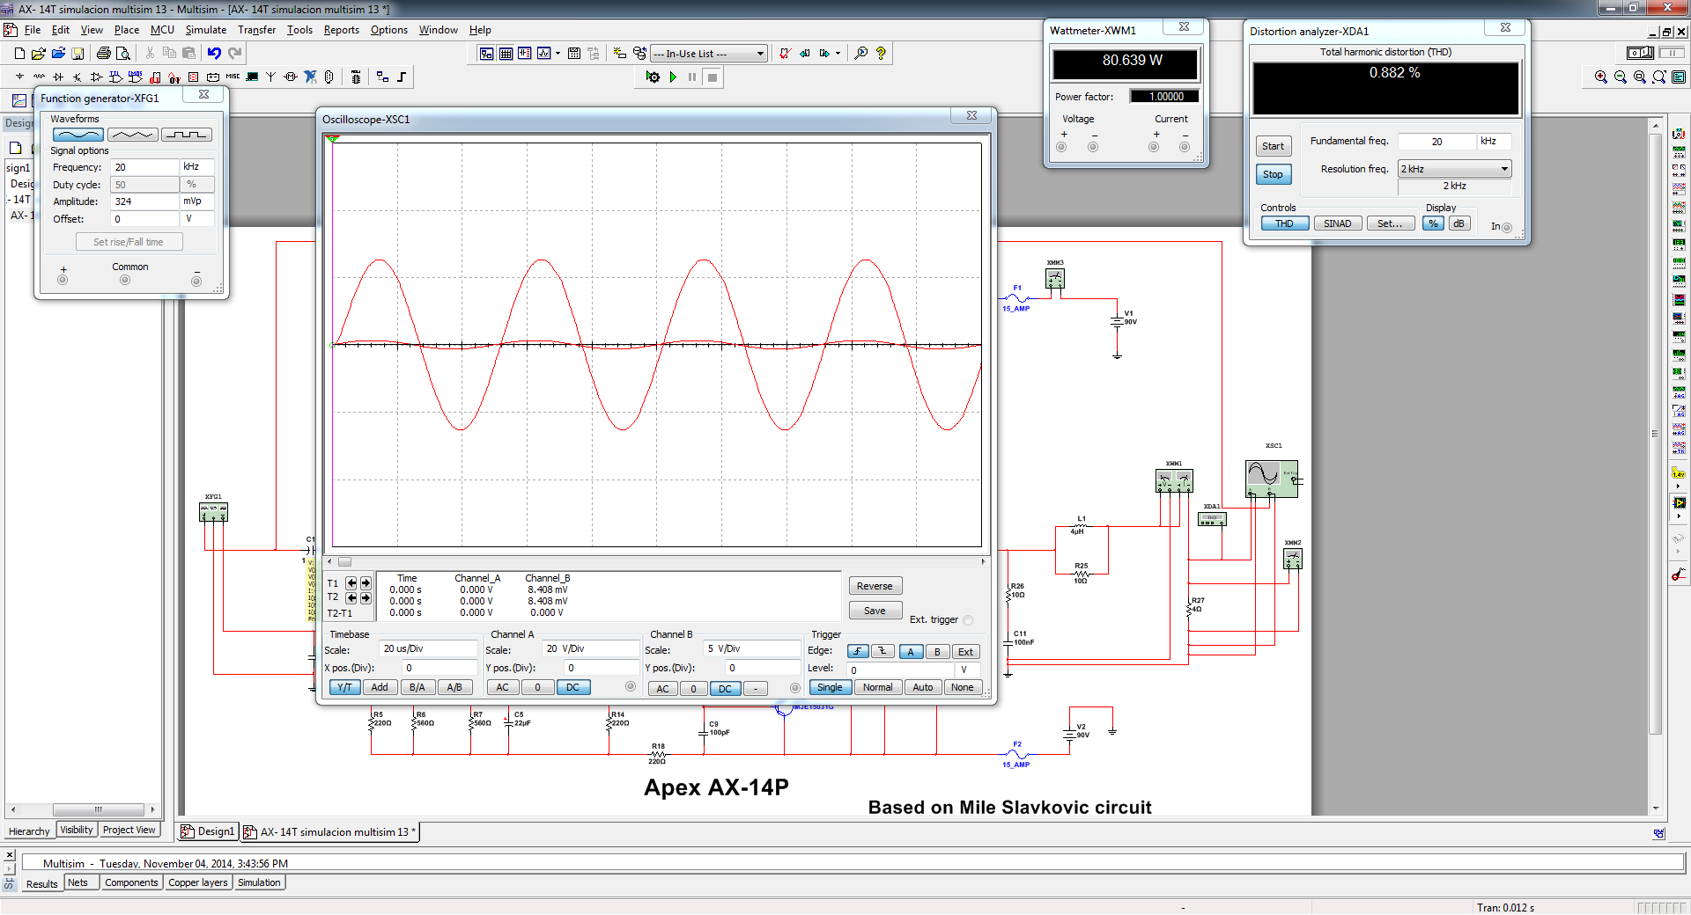Place a MISC component icon

point(233,77)
